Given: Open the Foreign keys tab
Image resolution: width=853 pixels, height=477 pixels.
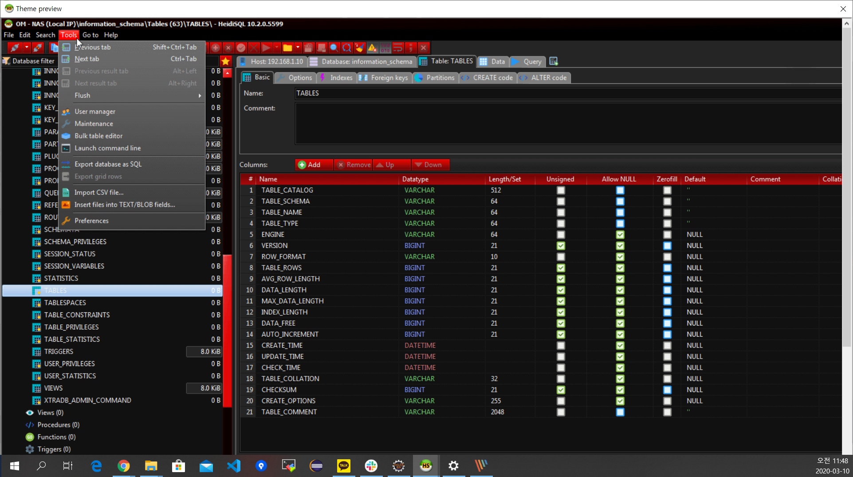Looking at the screenshot, I should pyautogui.click(x=384, y=78).
